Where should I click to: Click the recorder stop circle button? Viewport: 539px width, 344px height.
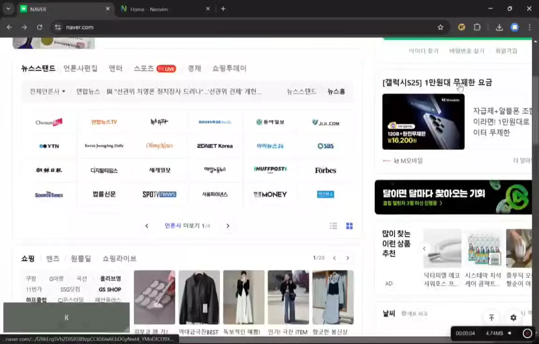[527, 333]
